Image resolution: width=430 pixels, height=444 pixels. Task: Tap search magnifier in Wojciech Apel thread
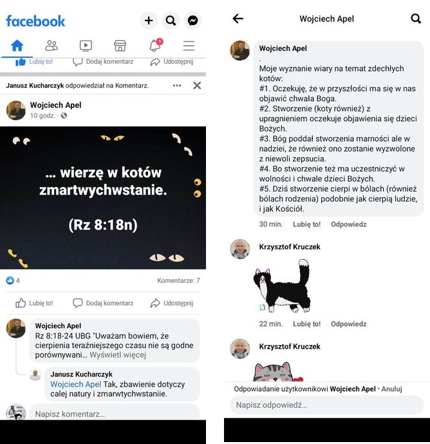click(416, 19)
